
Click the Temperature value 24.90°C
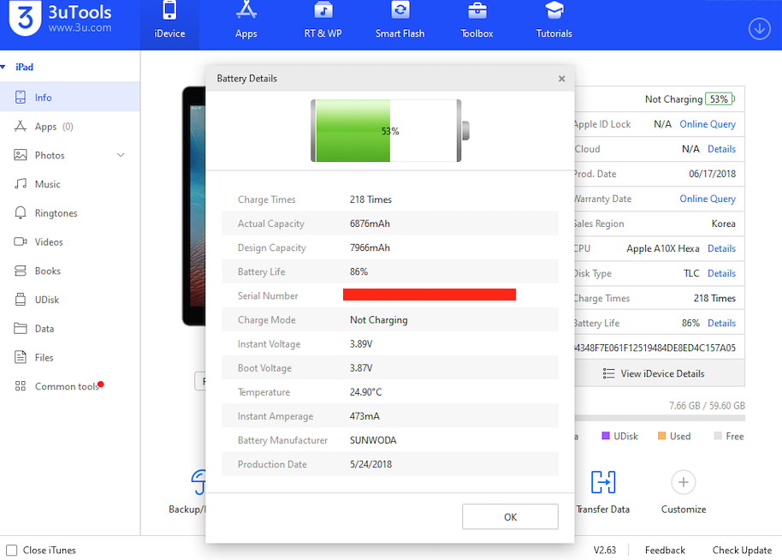coord(365,392)
